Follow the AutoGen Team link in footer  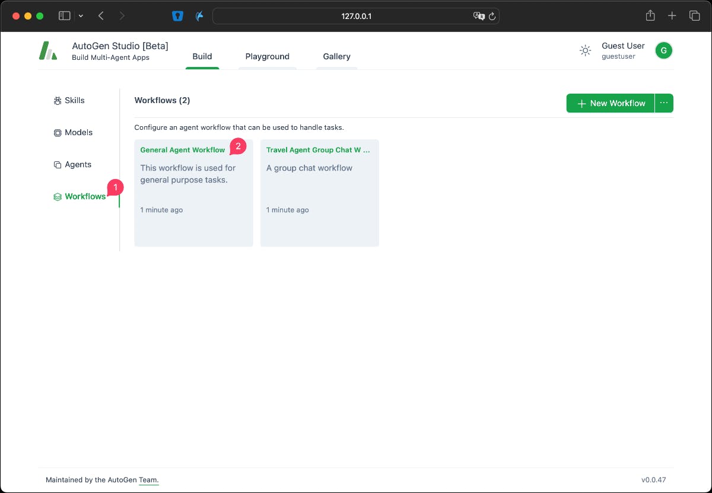click(x=149, y=480)
